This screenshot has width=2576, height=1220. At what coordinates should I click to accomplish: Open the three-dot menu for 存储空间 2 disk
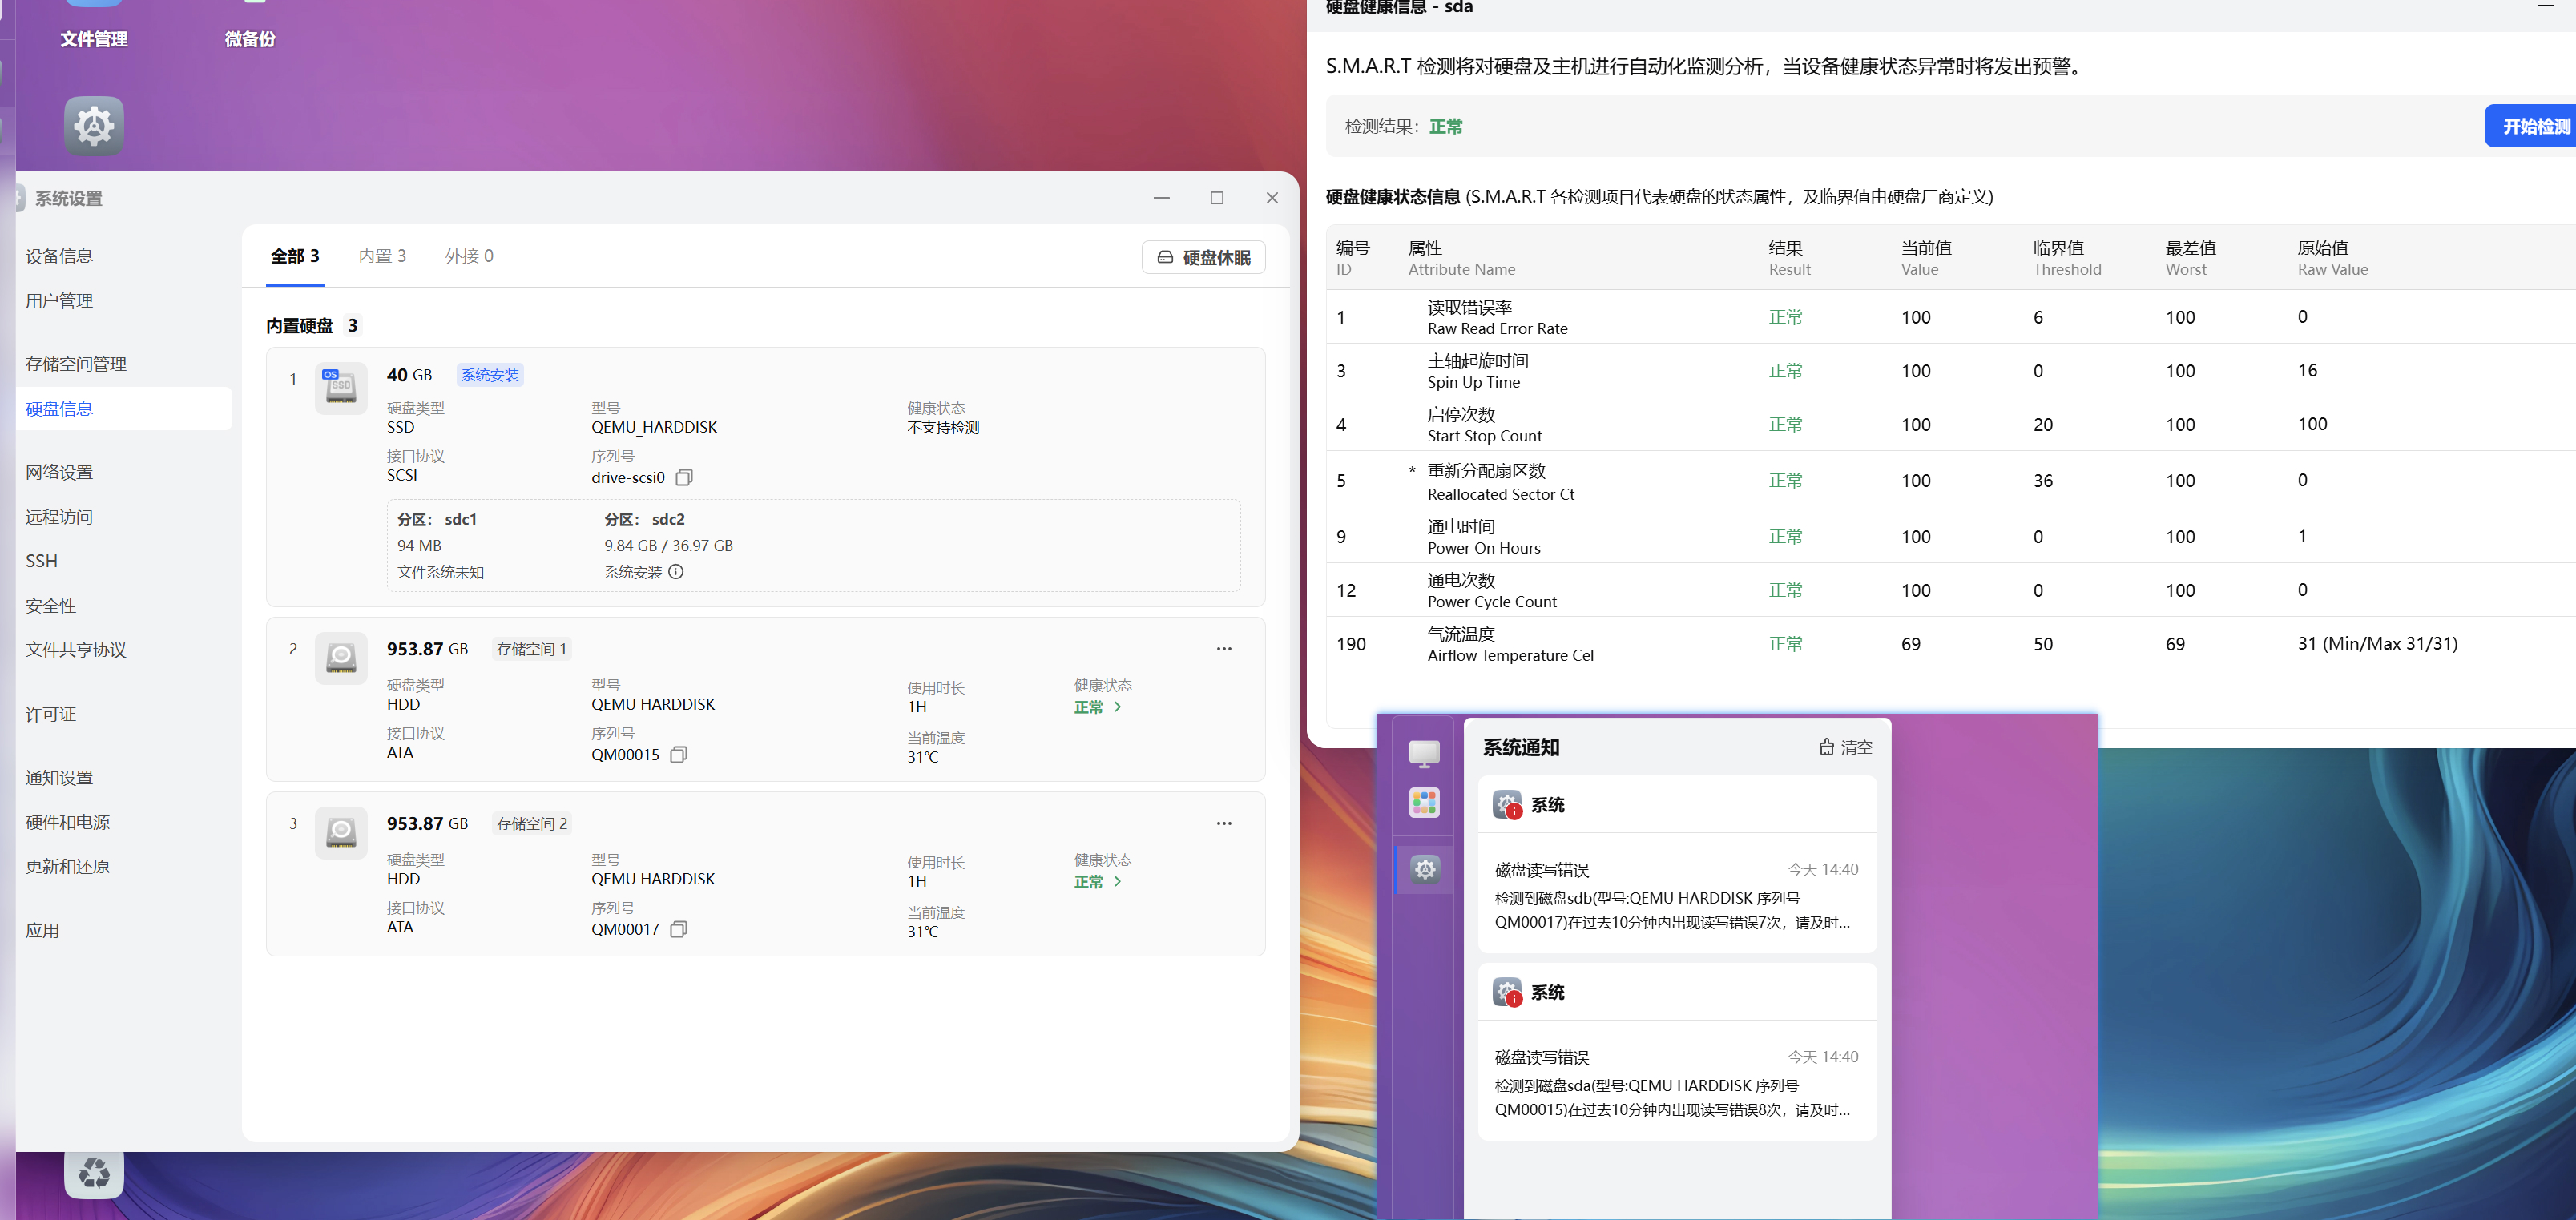[1223, 823]
